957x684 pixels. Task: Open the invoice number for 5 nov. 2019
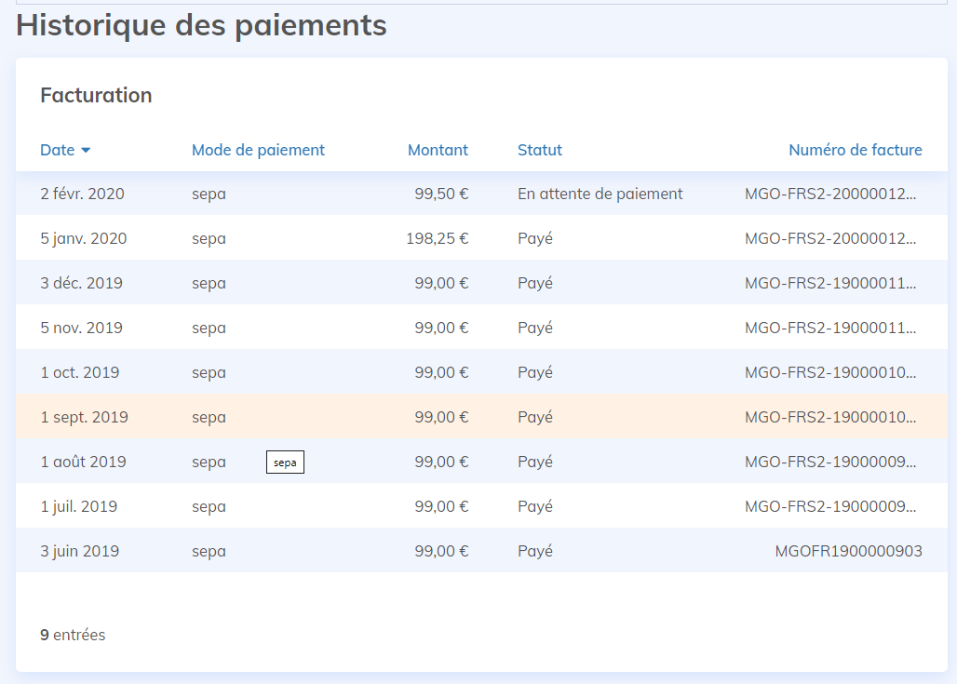[x=830, y=329]
